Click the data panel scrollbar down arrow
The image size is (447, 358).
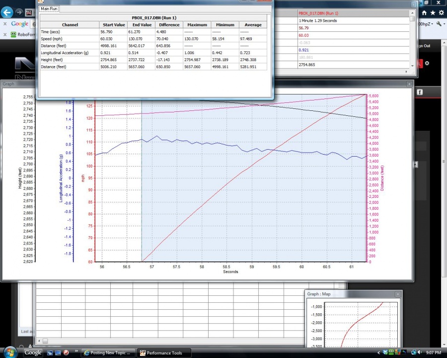(412, 66)
